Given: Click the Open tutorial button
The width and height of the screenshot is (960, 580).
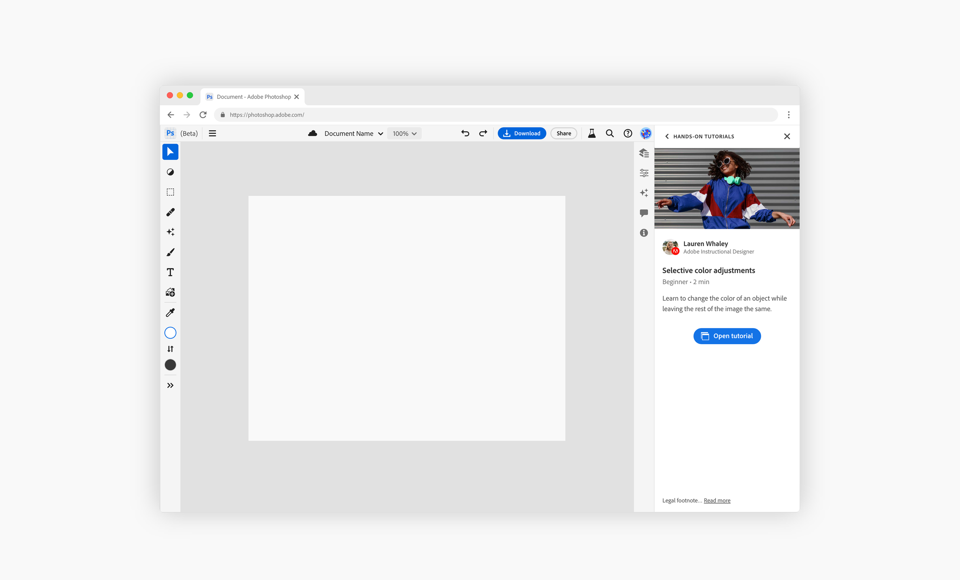Looking at the screenshot, I should [727, 336].
